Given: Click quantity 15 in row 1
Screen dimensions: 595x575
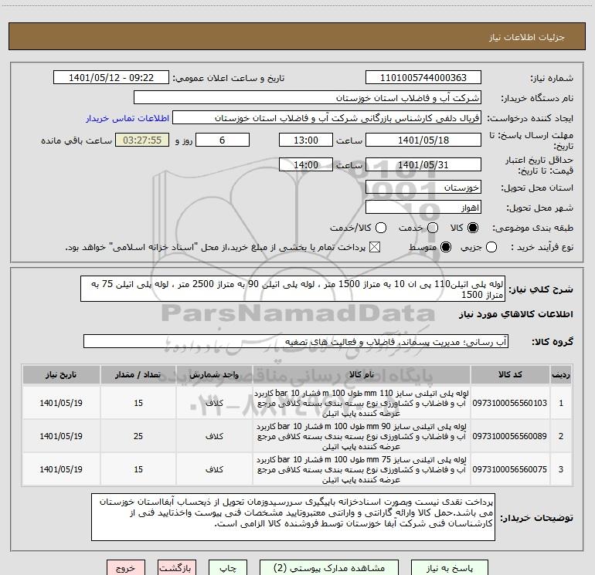Looking at the screenshot, I should (x=138, y=403).
